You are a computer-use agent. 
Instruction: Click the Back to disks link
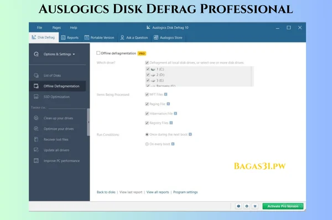106,192
